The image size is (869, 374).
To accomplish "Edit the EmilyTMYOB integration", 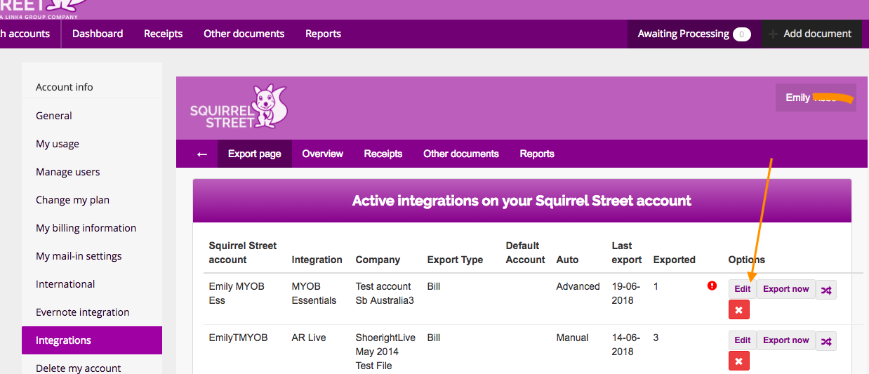I will click(x=743, y=340).
